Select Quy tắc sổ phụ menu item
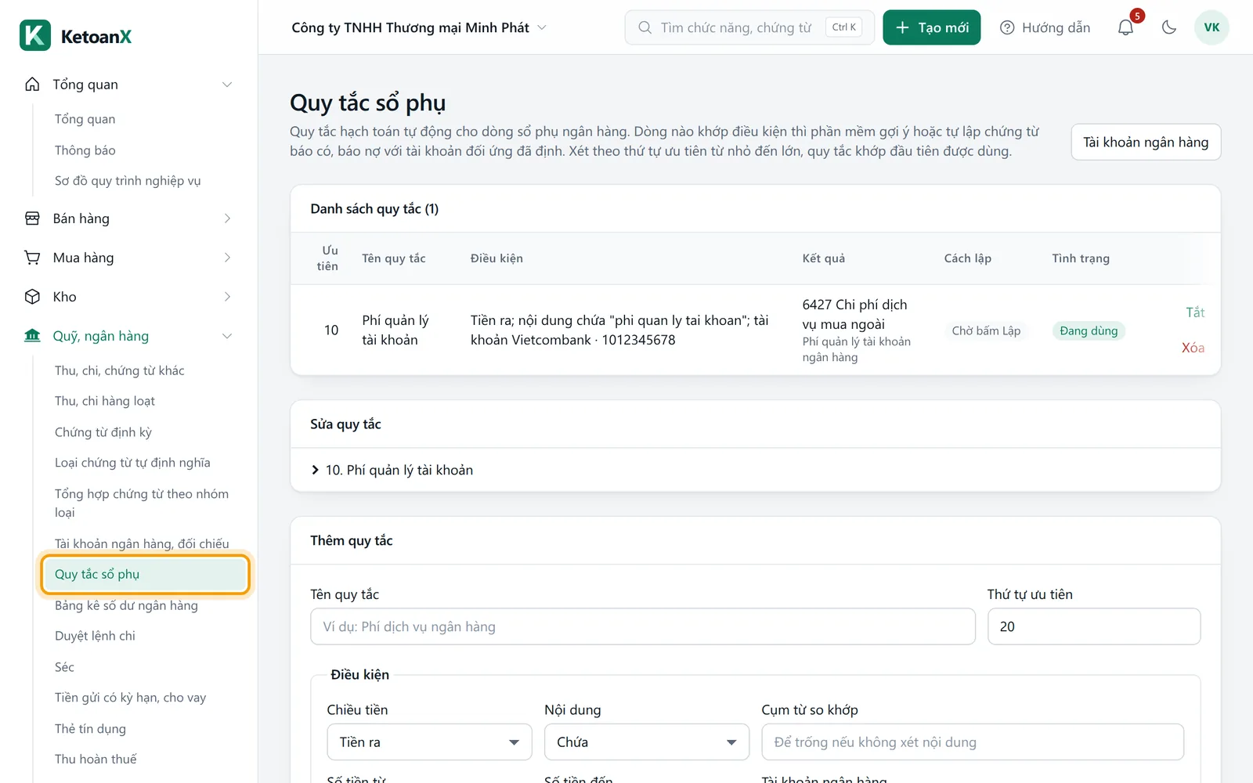Viewport: 1253px width, 783px height. (x=145, y=574)
